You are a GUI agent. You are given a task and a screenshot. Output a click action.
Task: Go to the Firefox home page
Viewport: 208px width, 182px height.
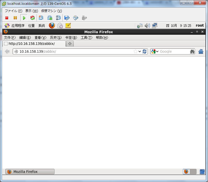(x=201, y=51)
